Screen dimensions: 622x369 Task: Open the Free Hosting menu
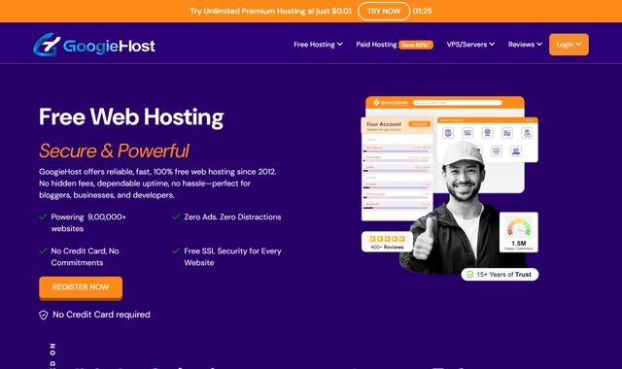[x=318, y=45]
